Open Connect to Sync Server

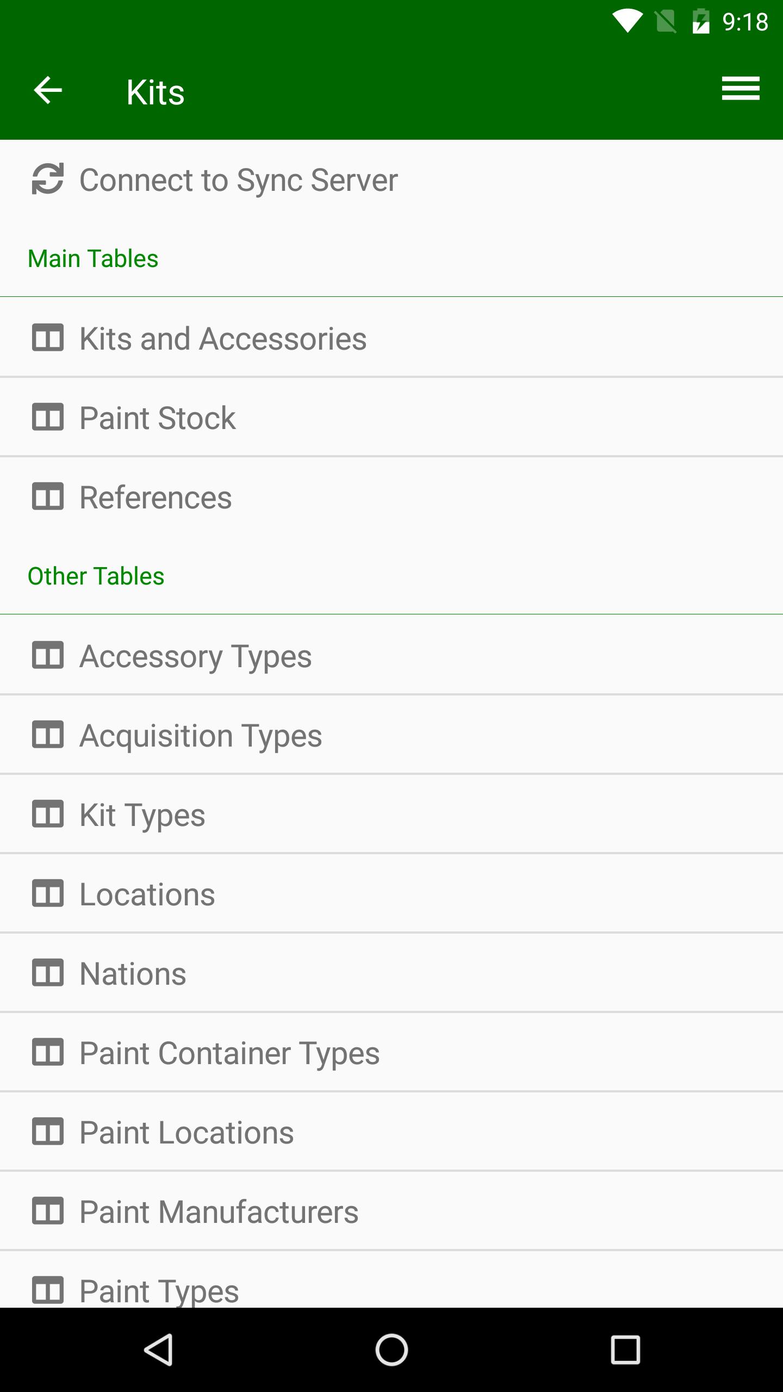pos(391,180)
